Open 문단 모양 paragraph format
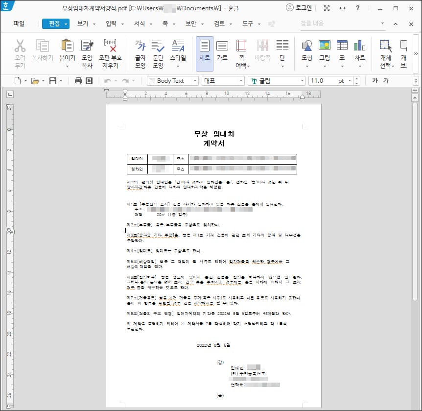 coord(158,45)
